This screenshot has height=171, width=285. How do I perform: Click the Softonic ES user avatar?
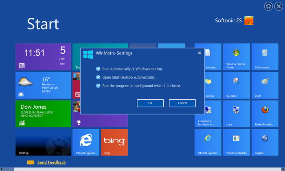(x=249, y=20)
